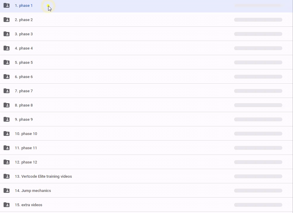Choose the '10. phase 10' folder name
Image resolution: width=293 pixels, height=213 pixels.
26,134
